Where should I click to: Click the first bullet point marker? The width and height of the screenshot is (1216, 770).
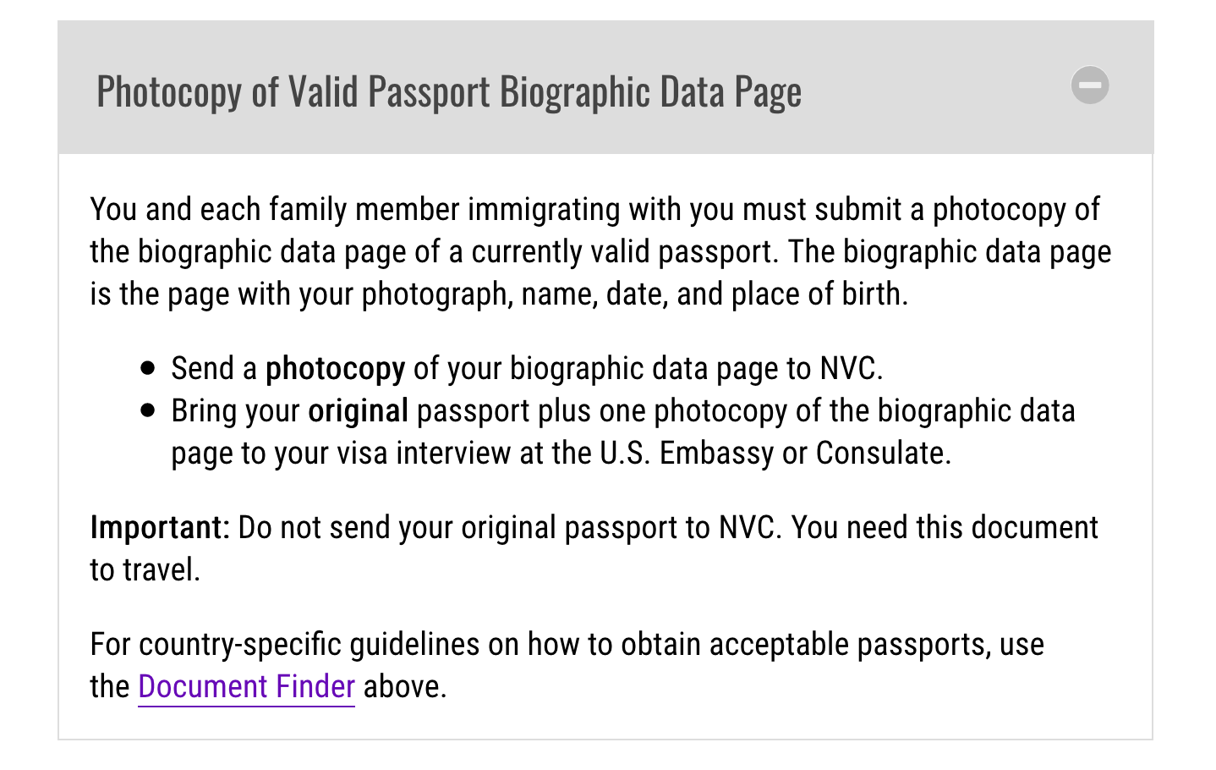(x=149, y=368)
